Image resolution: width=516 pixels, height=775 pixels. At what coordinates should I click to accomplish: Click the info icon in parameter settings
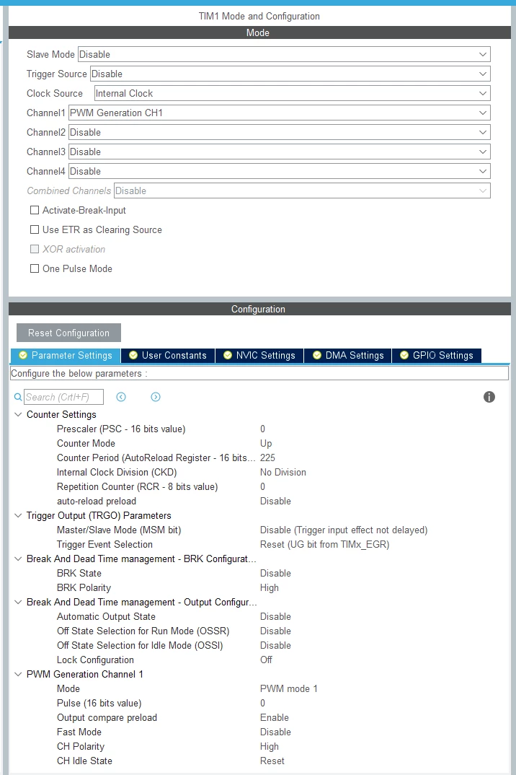[x=489, y=397]
